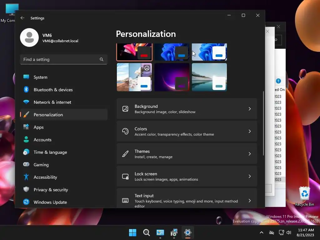Click the Settings gear on taskbar

click(187, 232)
